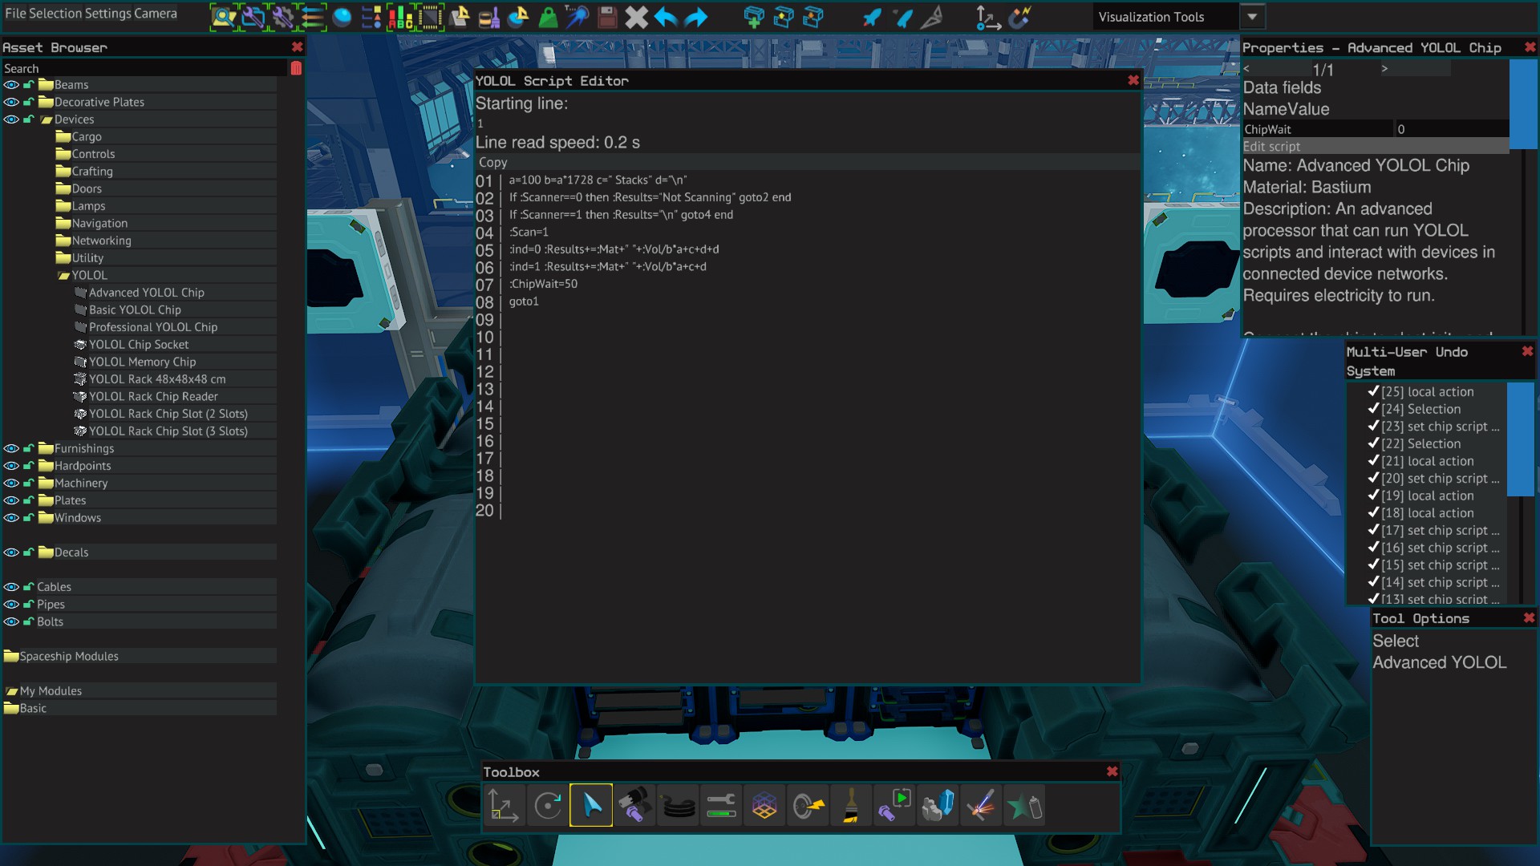Open the Camera menu

pos(156,14)
